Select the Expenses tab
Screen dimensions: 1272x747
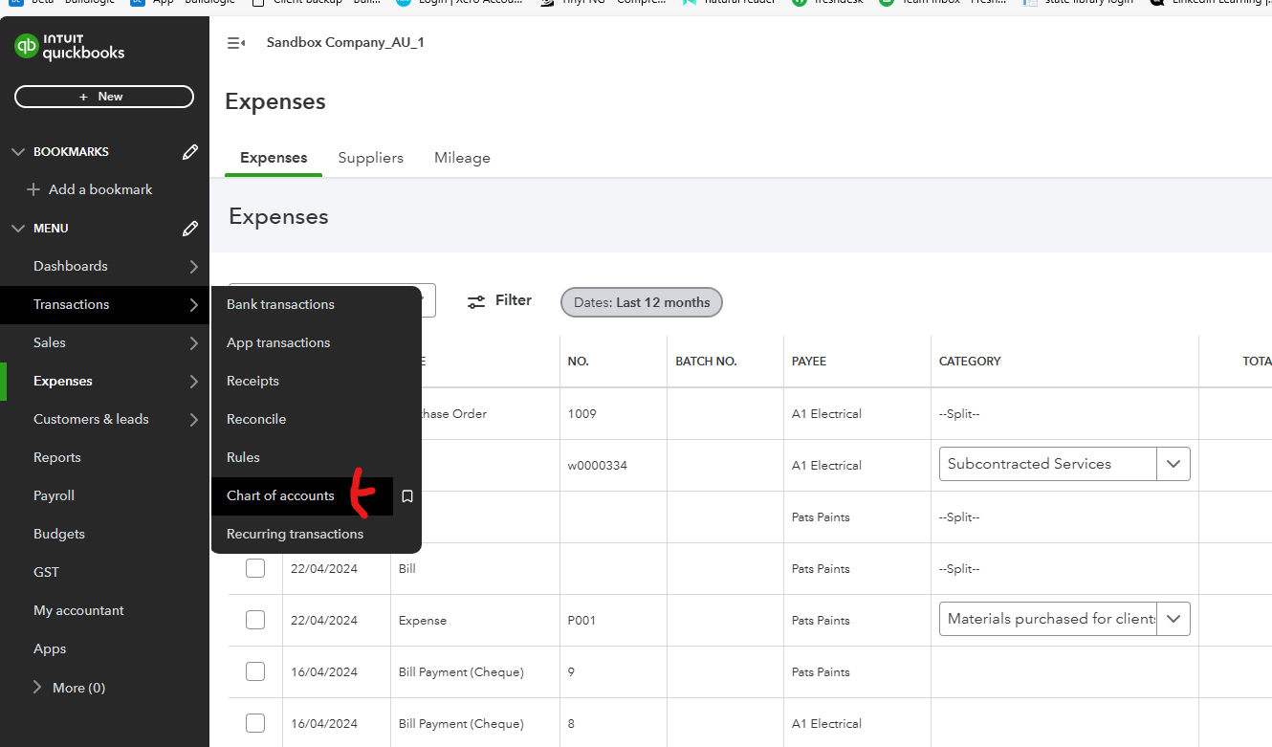click(x=274, y=158)
